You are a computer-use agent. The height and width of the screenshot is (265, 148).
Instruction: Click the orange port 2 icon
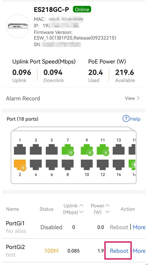click(20, 165)
